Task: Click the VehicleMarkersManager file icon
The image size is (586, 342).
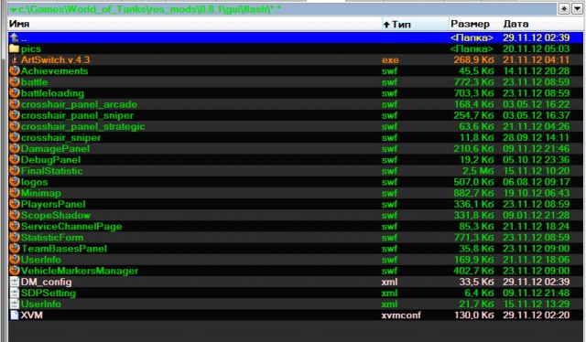Action: click(15, 271)
